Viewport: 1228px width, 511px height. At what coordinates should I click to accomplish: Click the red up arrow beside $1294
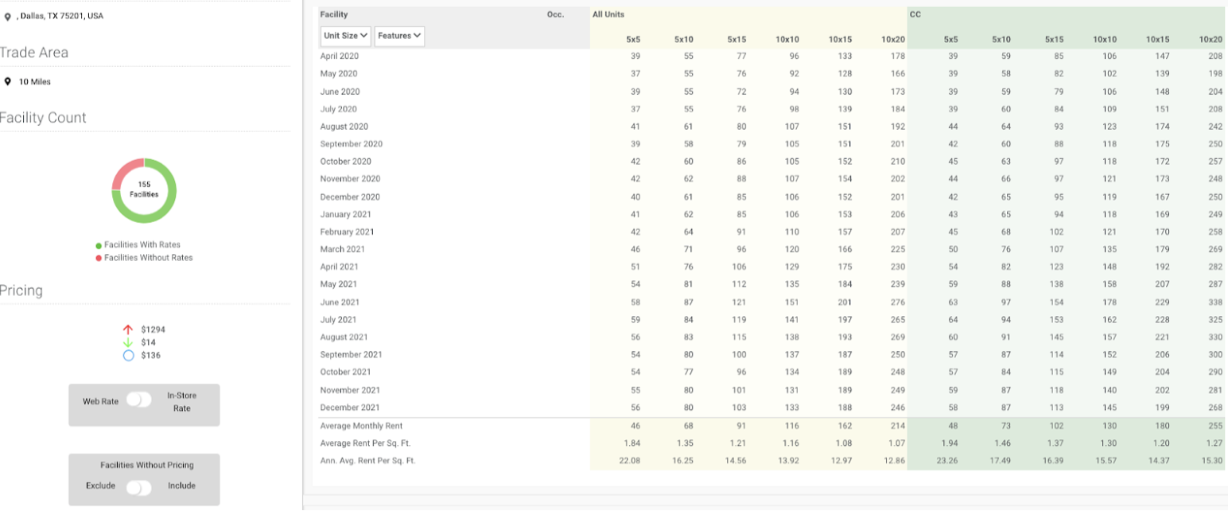(127, 330)
